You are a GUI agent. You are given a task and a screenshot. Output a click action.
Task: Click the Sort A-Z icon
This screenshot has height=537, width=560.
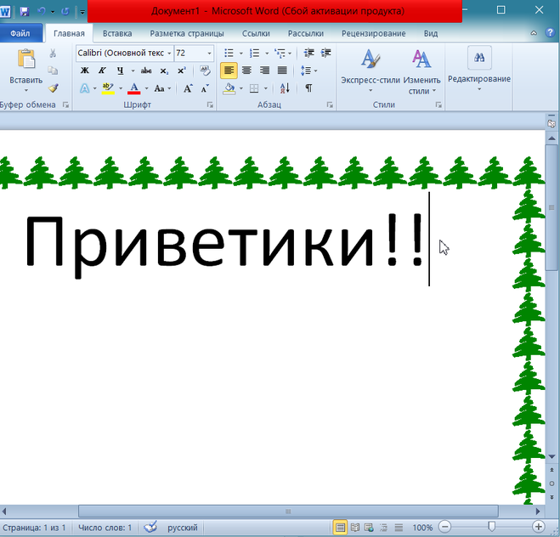(x=285, y=88)
